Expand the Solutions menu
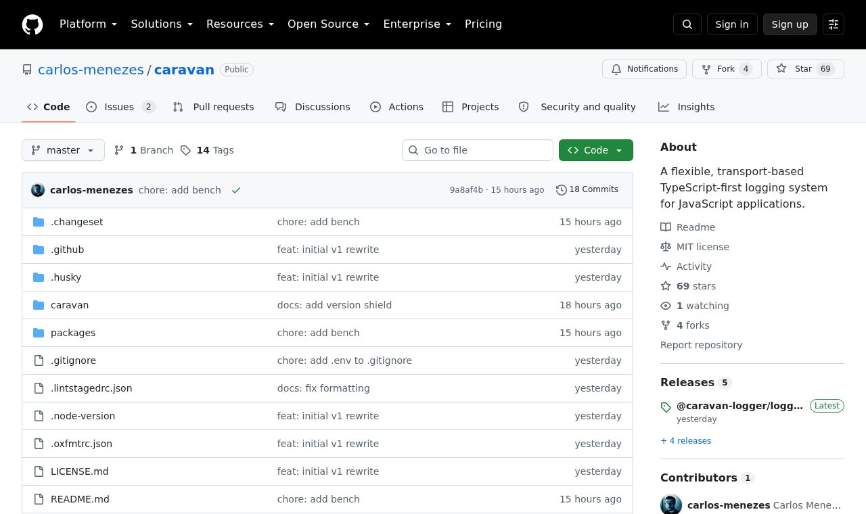This screenshot has width=866, height=514. (x=162, y=24)
